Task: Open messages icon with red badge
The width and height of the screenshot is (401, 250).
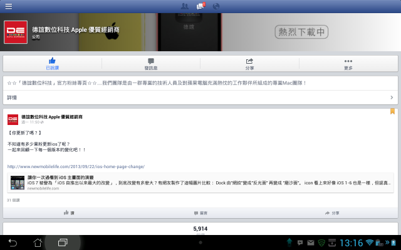Action: click(x=200, y=6)
